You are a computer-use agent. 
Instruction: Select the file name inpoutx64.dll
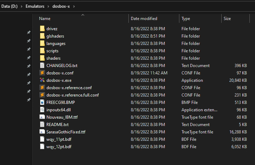58,110
